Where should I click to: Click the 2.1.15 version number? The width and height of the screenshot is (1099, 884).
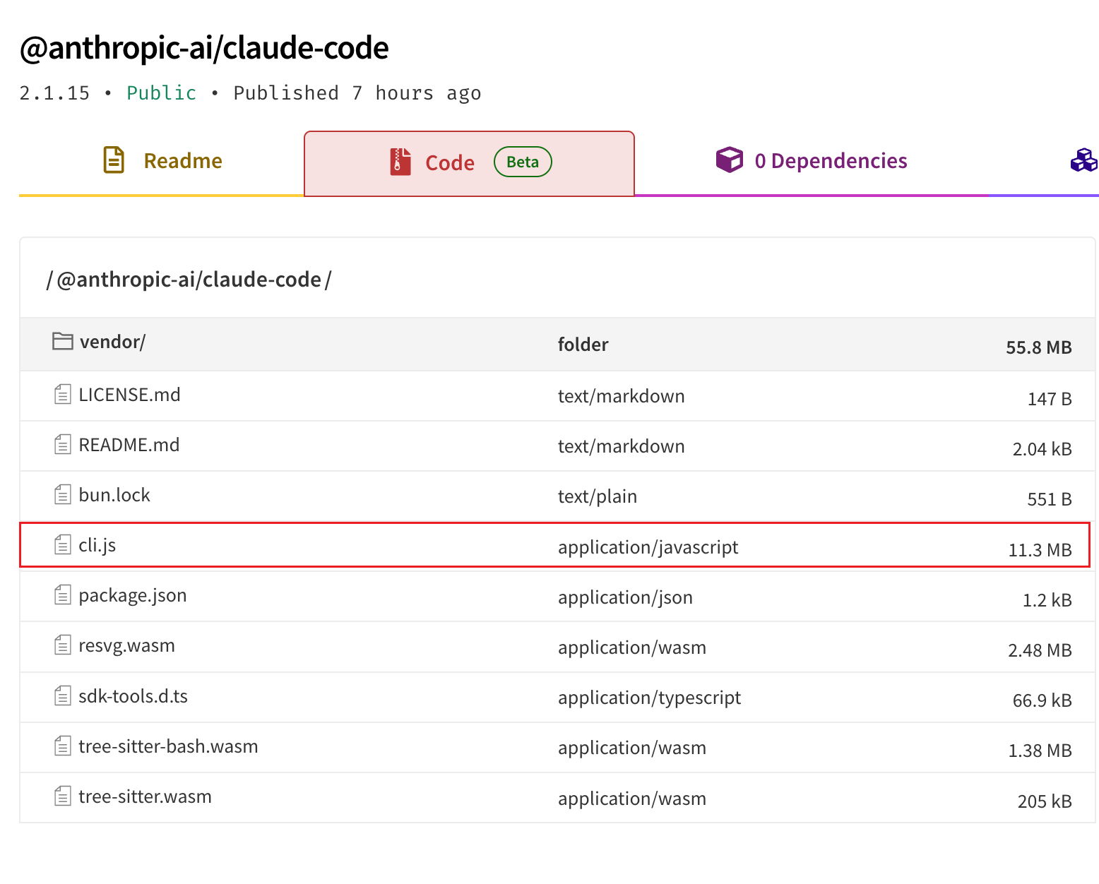coord(54,93)
